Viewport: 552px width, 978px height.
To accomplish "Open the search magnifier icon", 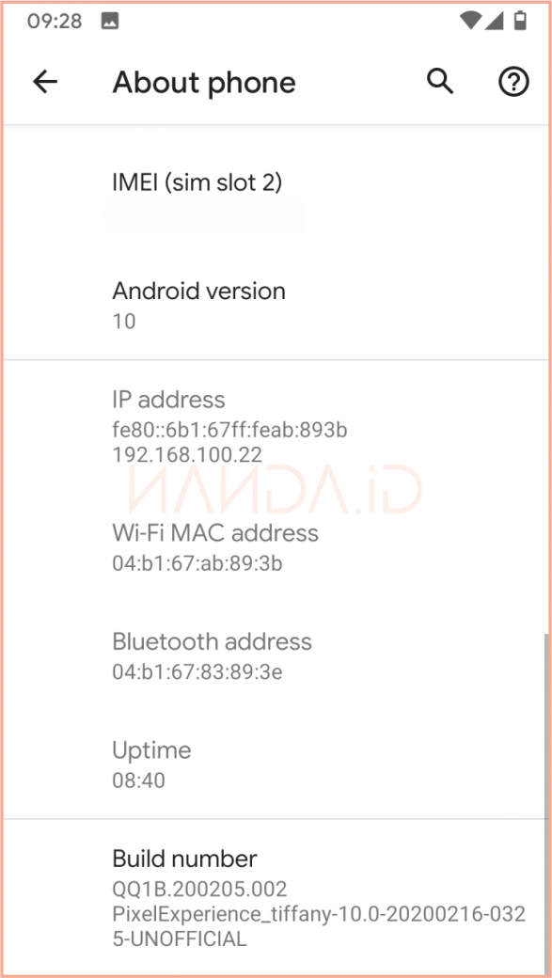I will coord(440,82).
